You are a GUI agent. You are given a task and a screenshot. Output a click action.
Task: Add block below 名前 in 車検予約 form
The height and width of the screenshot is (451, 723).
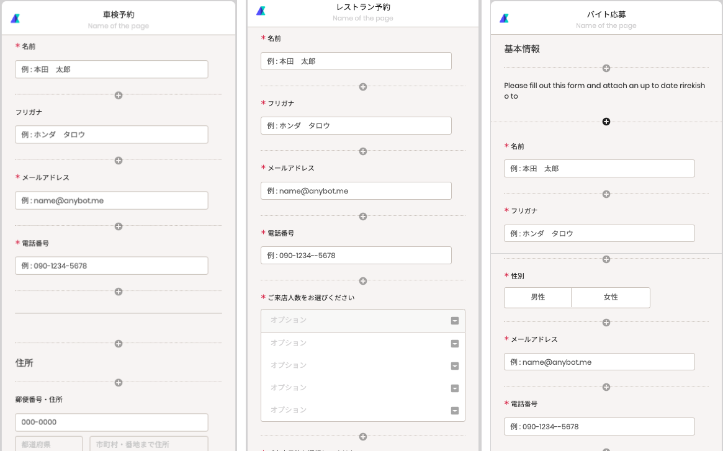click(x=119, y=96)
